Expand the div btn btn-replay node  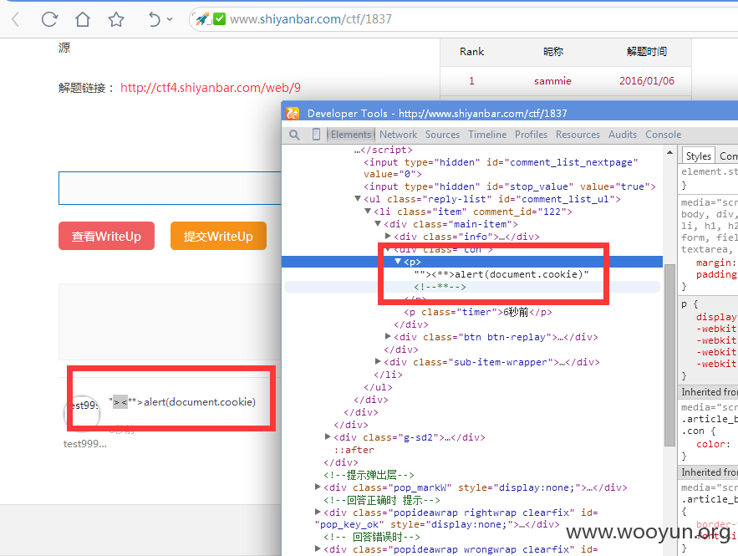click(x=388, y=336)
